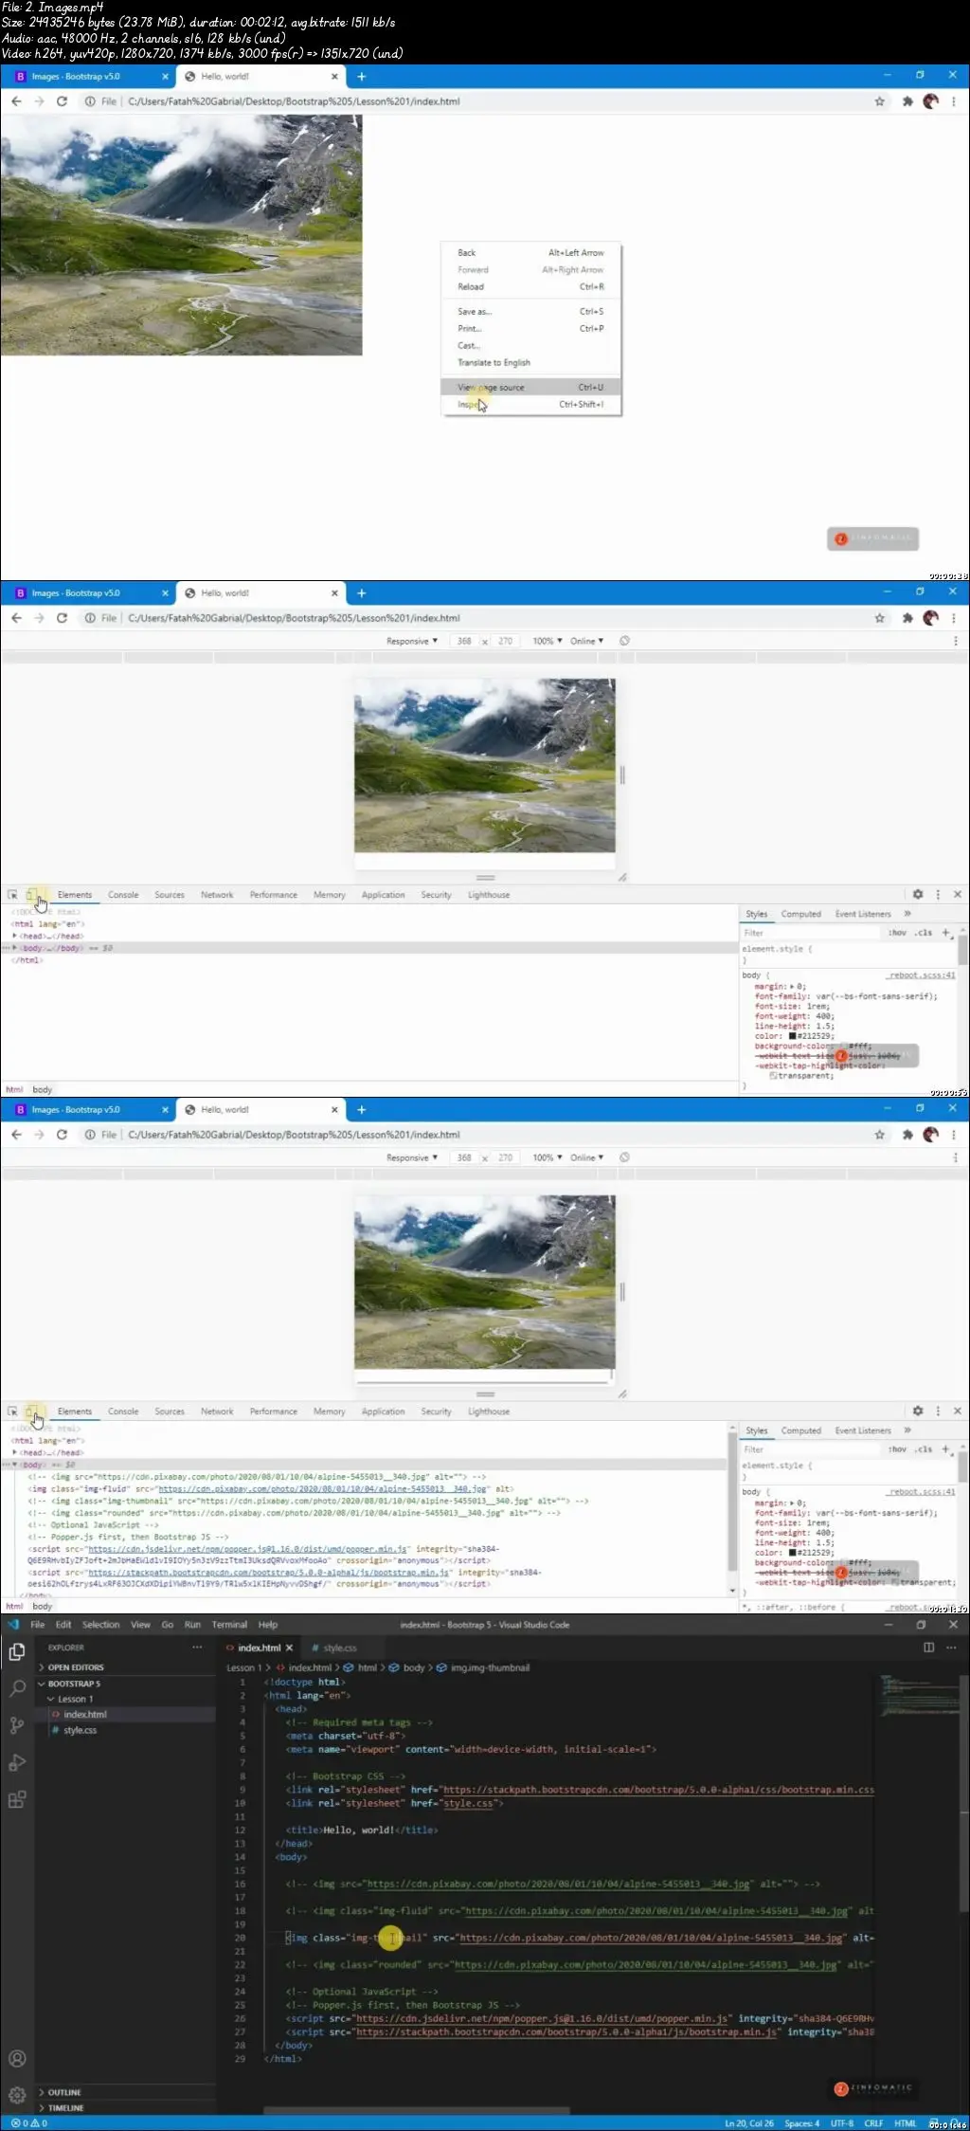Open the Explorer view in VS Code
Viewport: 970px width, 2131px height.
pos(17,1652)
